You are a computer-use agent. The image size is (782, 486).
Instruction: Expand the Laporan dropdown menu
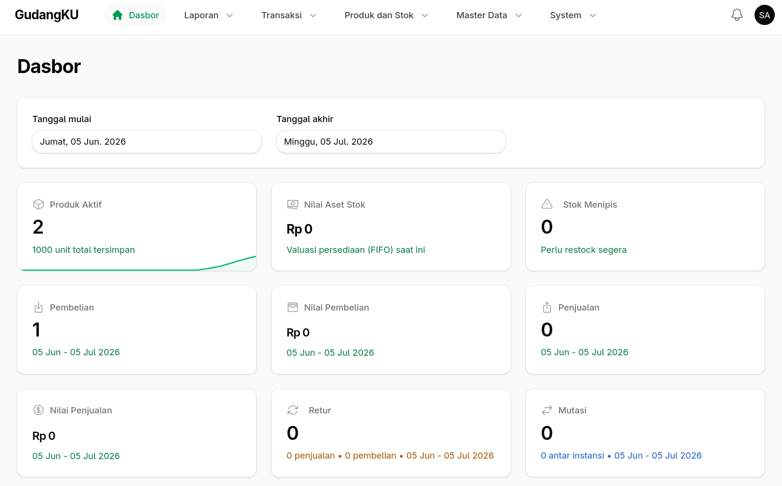tap(209, 15)
